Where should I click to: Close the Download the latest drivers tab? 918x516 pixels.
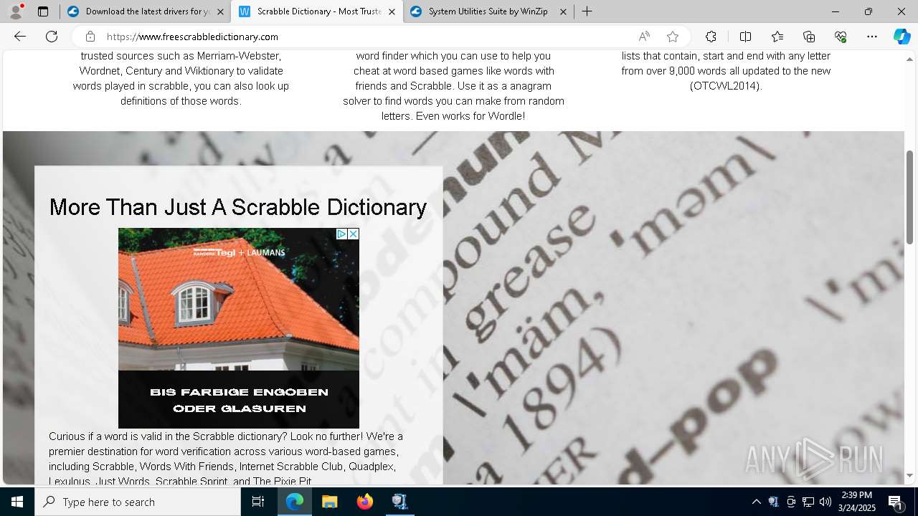[x=220, y=11]
